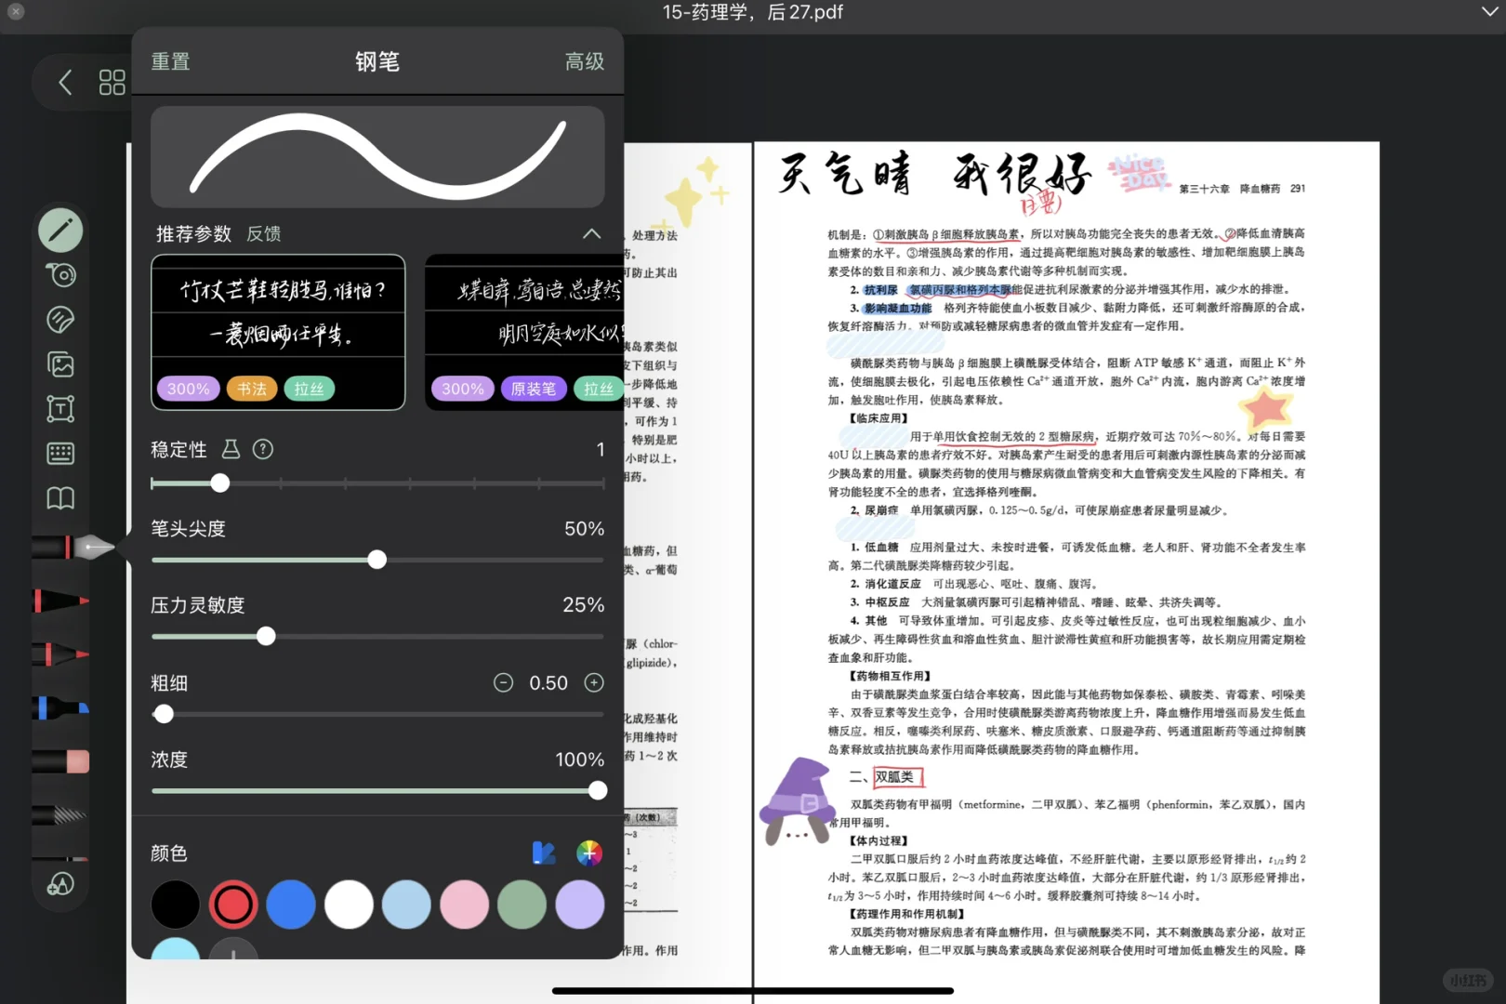
Task: Go back using the left chevron
Action: tap(65, 83)
